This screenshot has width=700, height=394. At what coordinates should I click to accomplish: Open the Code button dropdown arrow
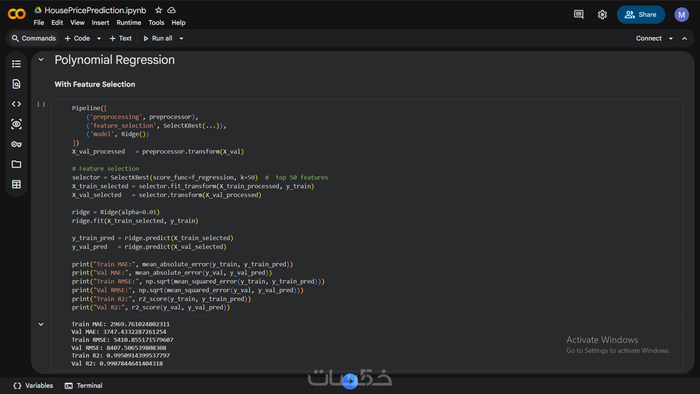pyautogui.click(x=99, y=38)
